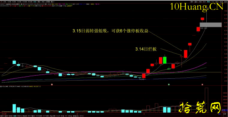Click the 复权 adjustment button
Image resolution: width=228 pixels, height=117 pixels.
(x=192, y=2)
